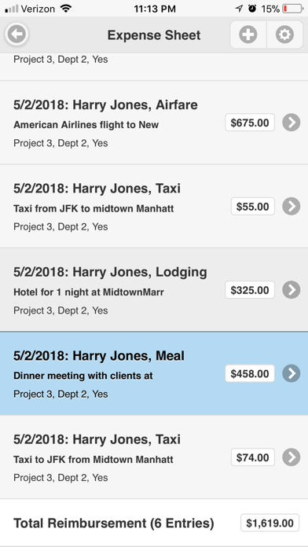Tap the Meal entry chevron arrow
This screenshot has width=308, height=547.
[x=291, y=373]
